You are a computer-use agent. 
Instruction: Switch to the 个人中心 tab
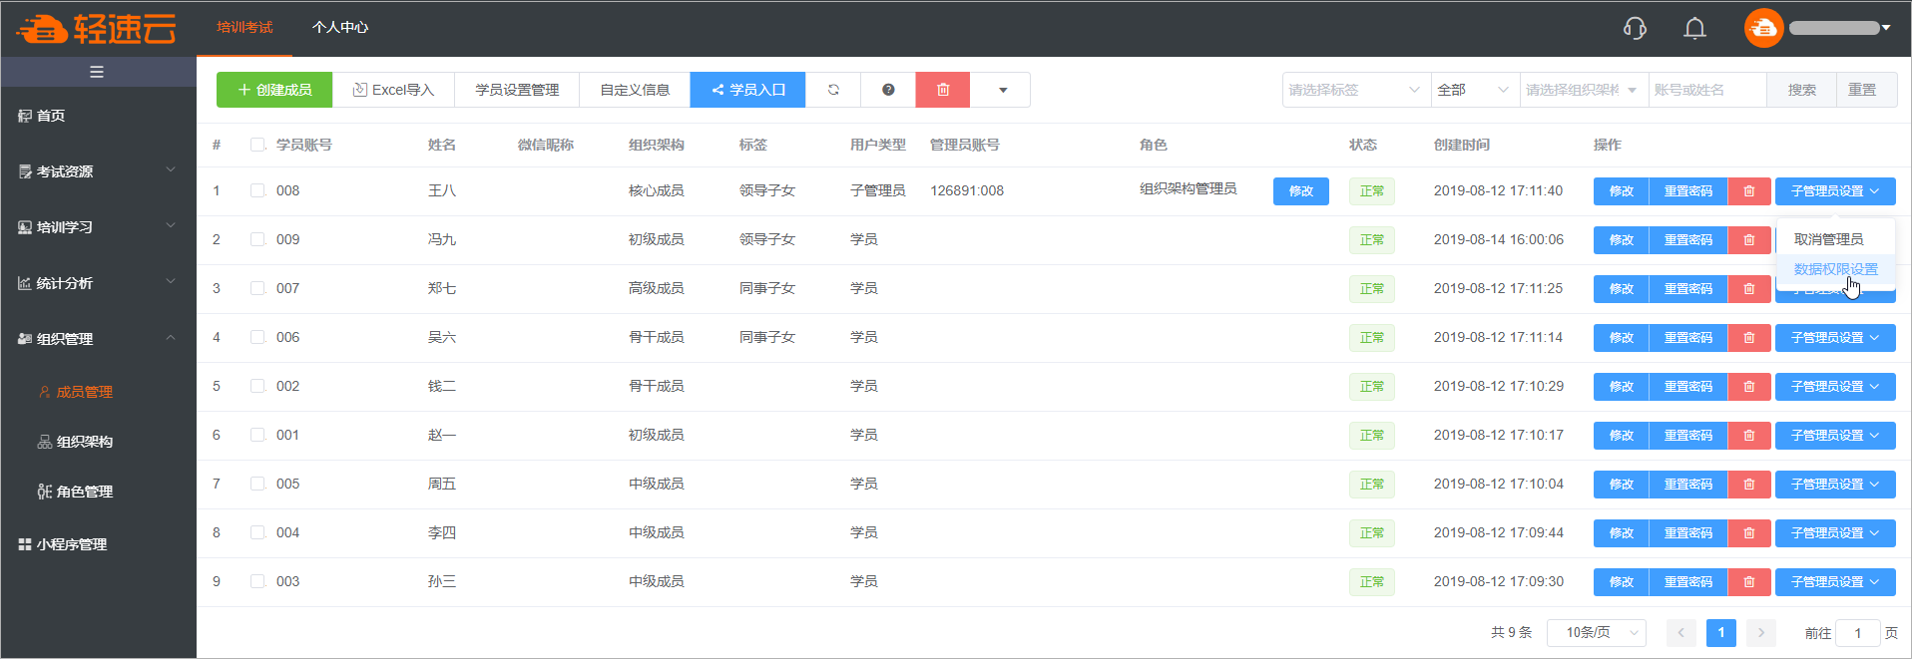point(340,28)
